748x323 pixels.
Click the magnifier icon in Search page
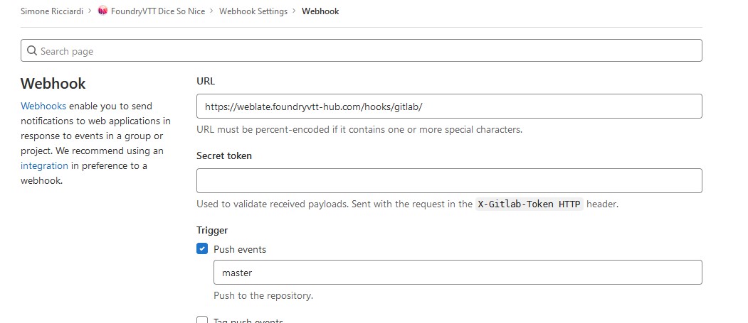click(32, 50)
